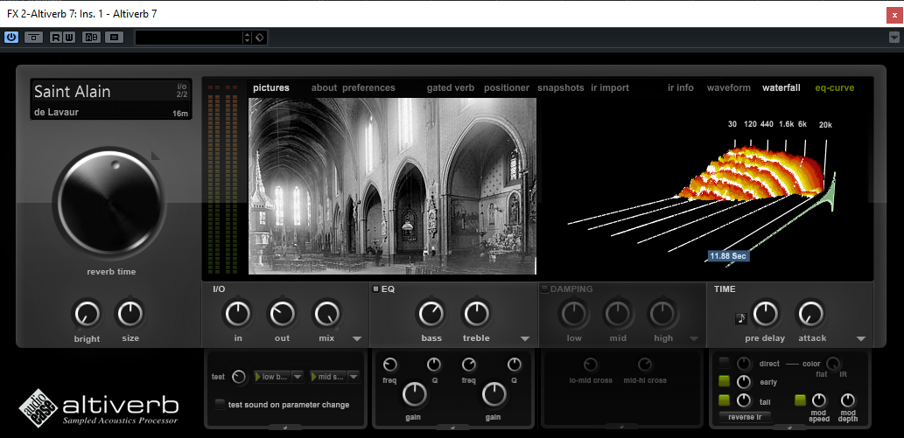The height and width of the screenshot is (438, 904).
Task: Show the waveform view
Action: (x=729, y=88)
